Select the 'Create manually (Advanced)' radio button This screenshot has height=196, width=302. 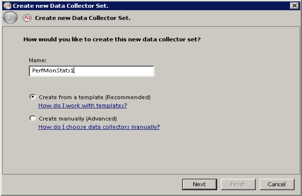point(32,118)
